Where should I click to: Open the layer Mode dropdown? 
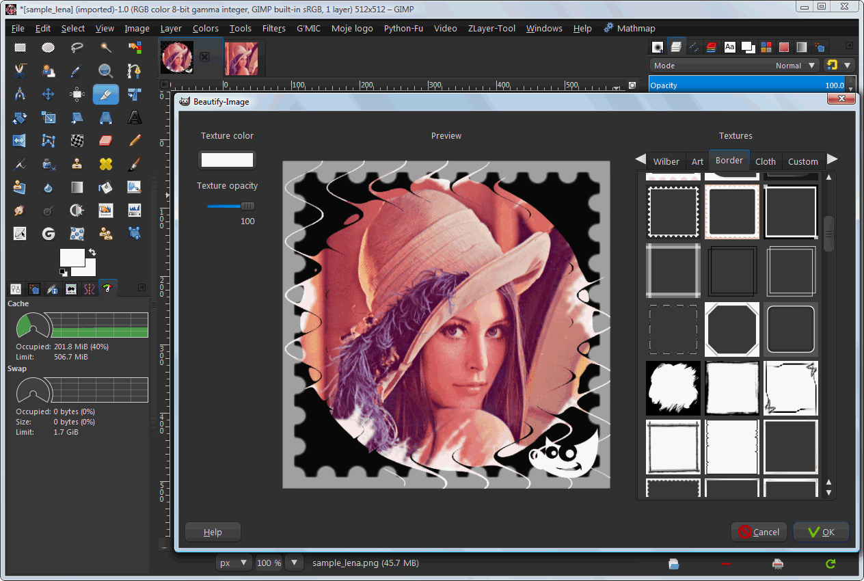[x=734, y=66]
